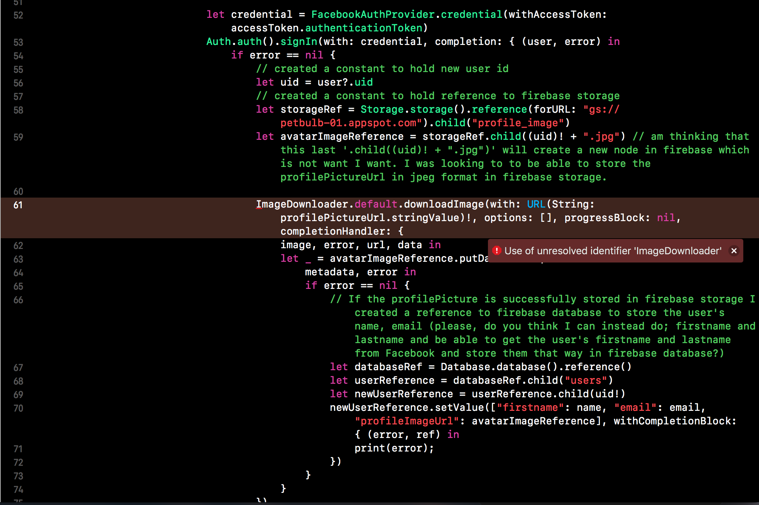The height and width of the screenshot is (505, 759).
Task: Click completionHandler label in the highlighted line
Action: click(x=333, y=231)
